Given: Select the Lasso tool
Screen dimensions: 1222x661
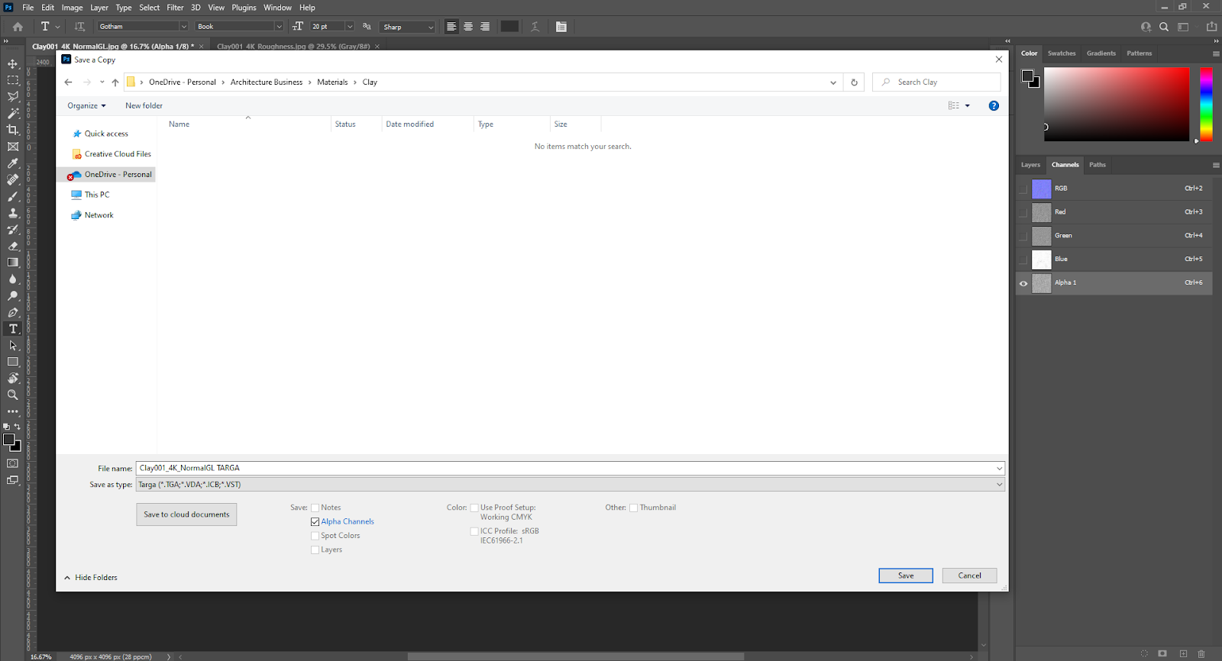Looking at the screenshot, I should (13, 97).
